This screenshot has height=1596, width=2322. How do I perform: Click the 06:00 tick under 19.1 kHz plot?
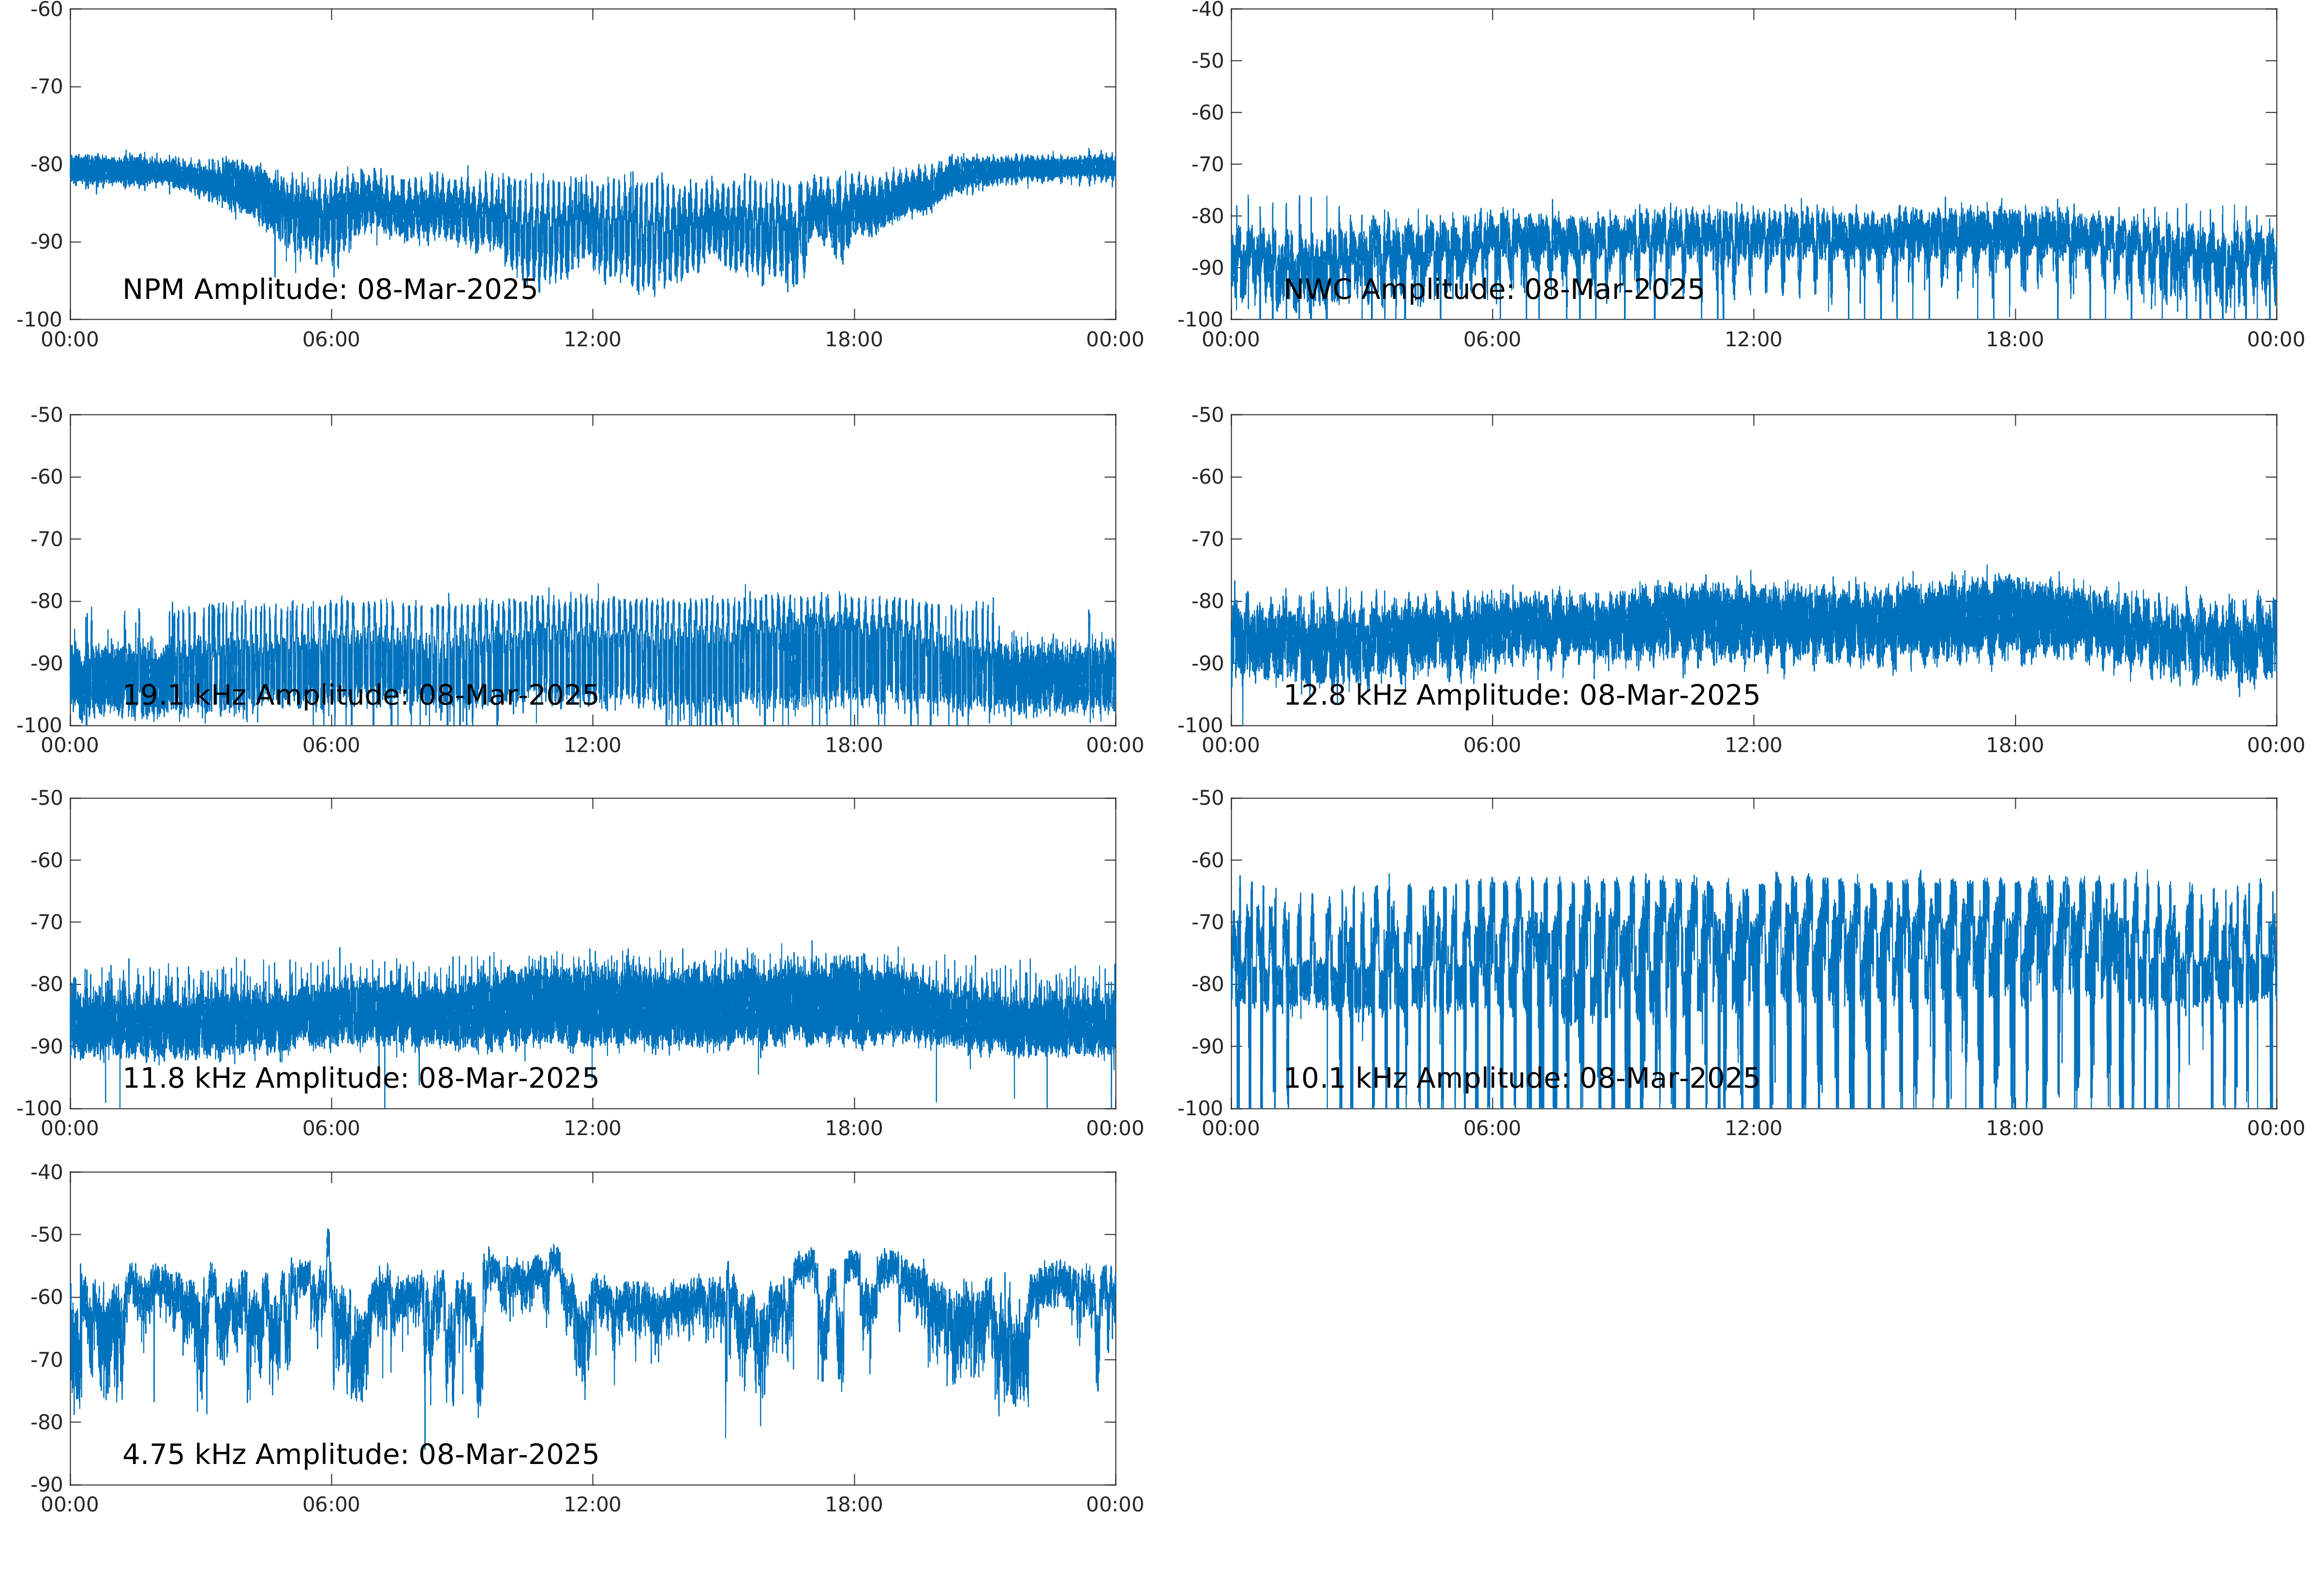(x=331, y=746)
